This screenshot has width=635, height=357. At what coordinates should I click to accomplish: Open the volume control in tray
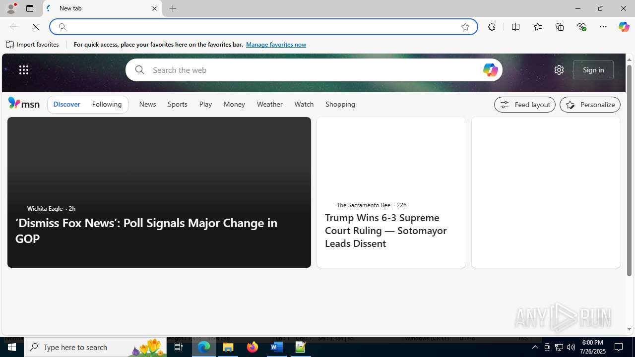571,347
